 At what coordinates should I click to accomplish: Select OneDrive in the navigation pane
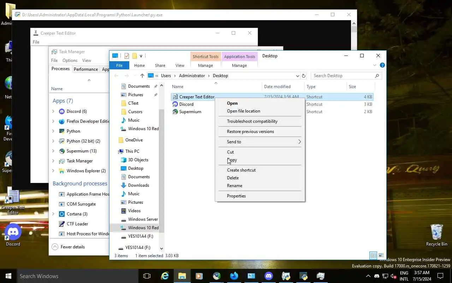click(x=134, y=140)
